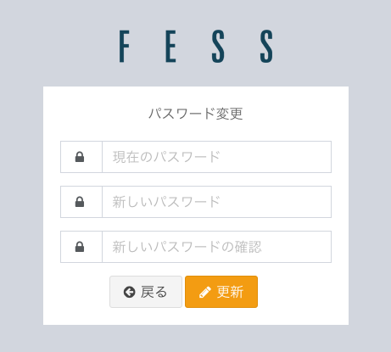Click the last S in FESS logo
Viewport: 391px width, 352px height.
point(266,47)
